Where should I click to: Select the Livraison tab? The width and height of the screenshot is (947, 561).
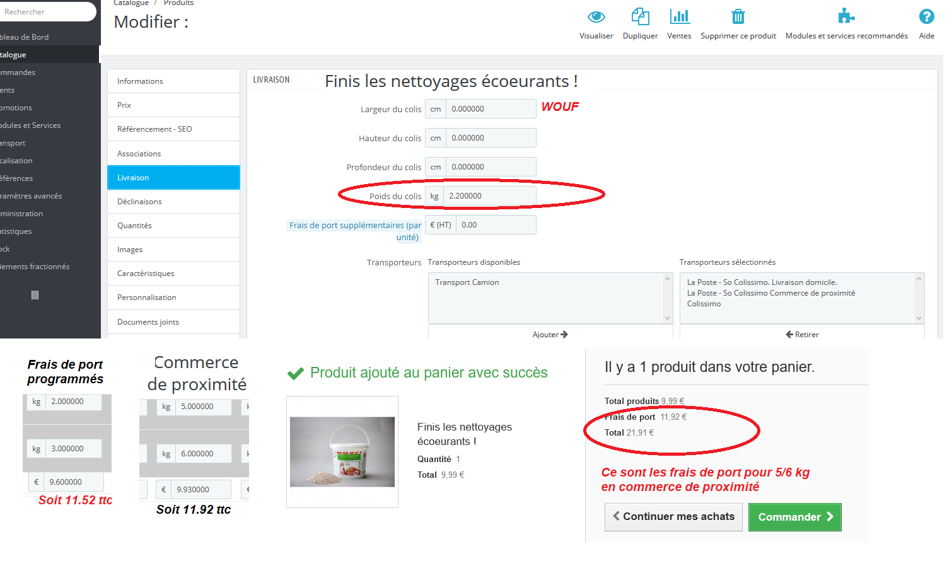click(173, 178)
